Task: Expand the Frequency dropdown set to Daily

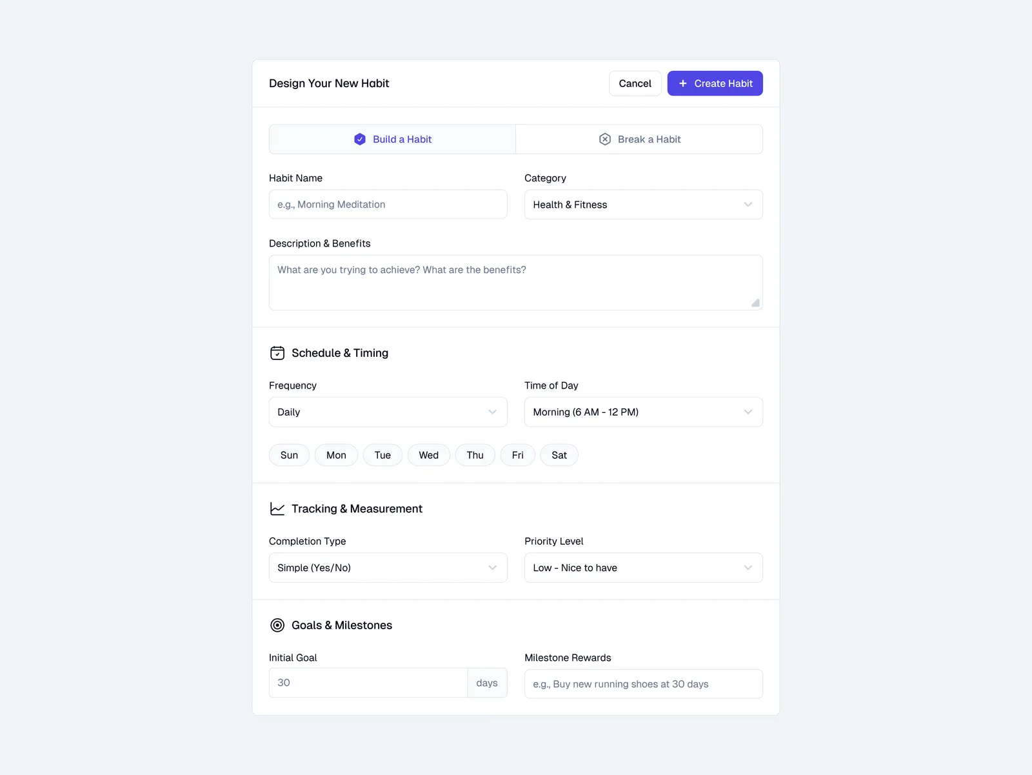Action: [x=388, y=412]
